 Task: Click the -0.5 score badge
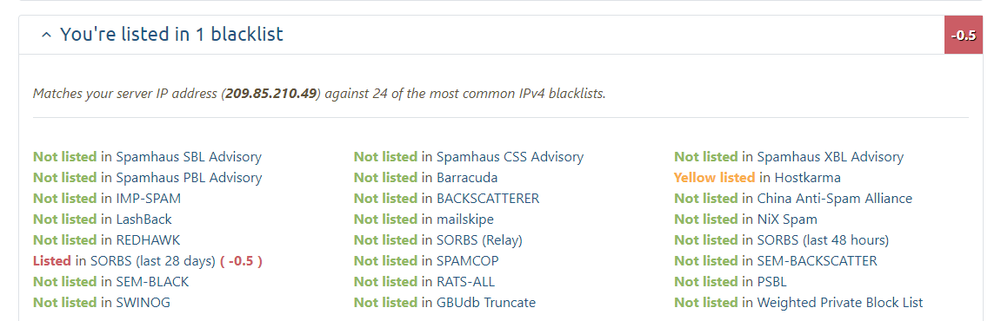point(964,35)
